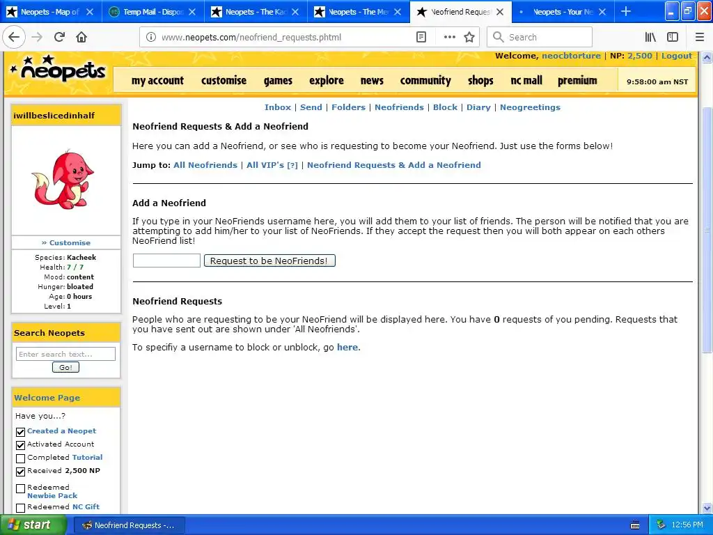The width and height of the screenshot is (713, 535).
Task: Open the games menu
Action: (278, 81)
